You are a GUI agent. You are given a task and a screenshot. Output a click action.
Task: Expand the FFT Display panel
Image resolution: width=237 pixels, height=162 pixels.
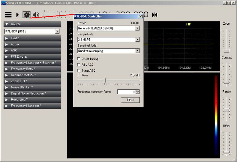32,56
